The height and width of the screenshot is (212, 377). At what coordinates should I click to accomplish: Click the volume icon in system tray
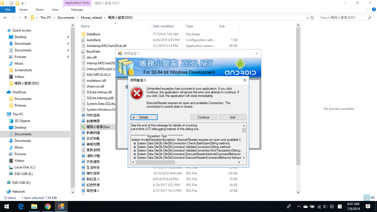(325, 206)
